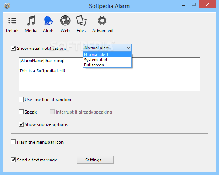Choose Fullscreen from the list
Screen dimensions: 219x175
pos(107,65)
